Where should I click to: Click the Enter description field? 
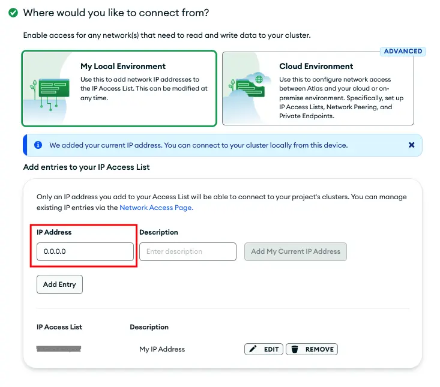[188, 251]
